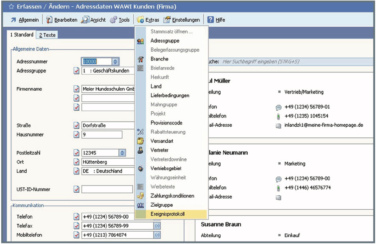Toggle the checkbox next to Straße field
This screenshot has height=244, width=376.
click(76, 125)
